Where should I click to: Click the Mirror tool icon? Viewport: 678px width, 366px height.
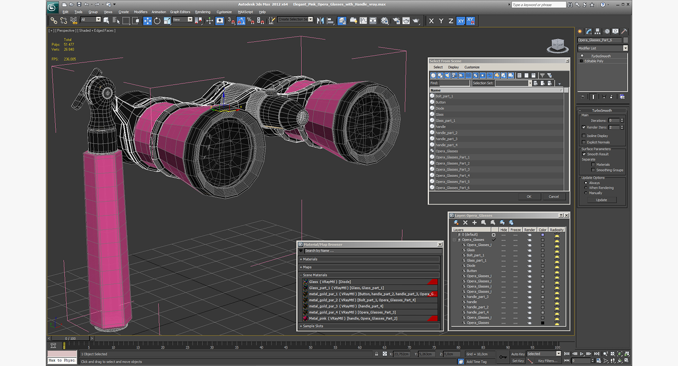320,21
